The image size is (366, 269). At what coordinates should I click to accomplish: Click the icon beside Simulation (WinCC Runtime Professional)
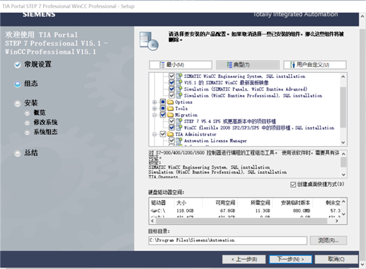pos(179,95)
